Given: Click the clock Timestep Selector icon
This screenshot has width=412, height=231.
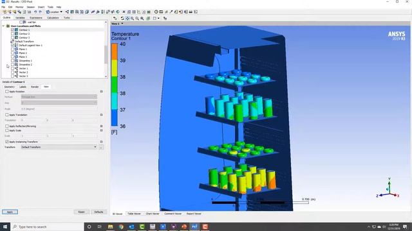Looking at the screenshot, I should [x=156, y=12].
